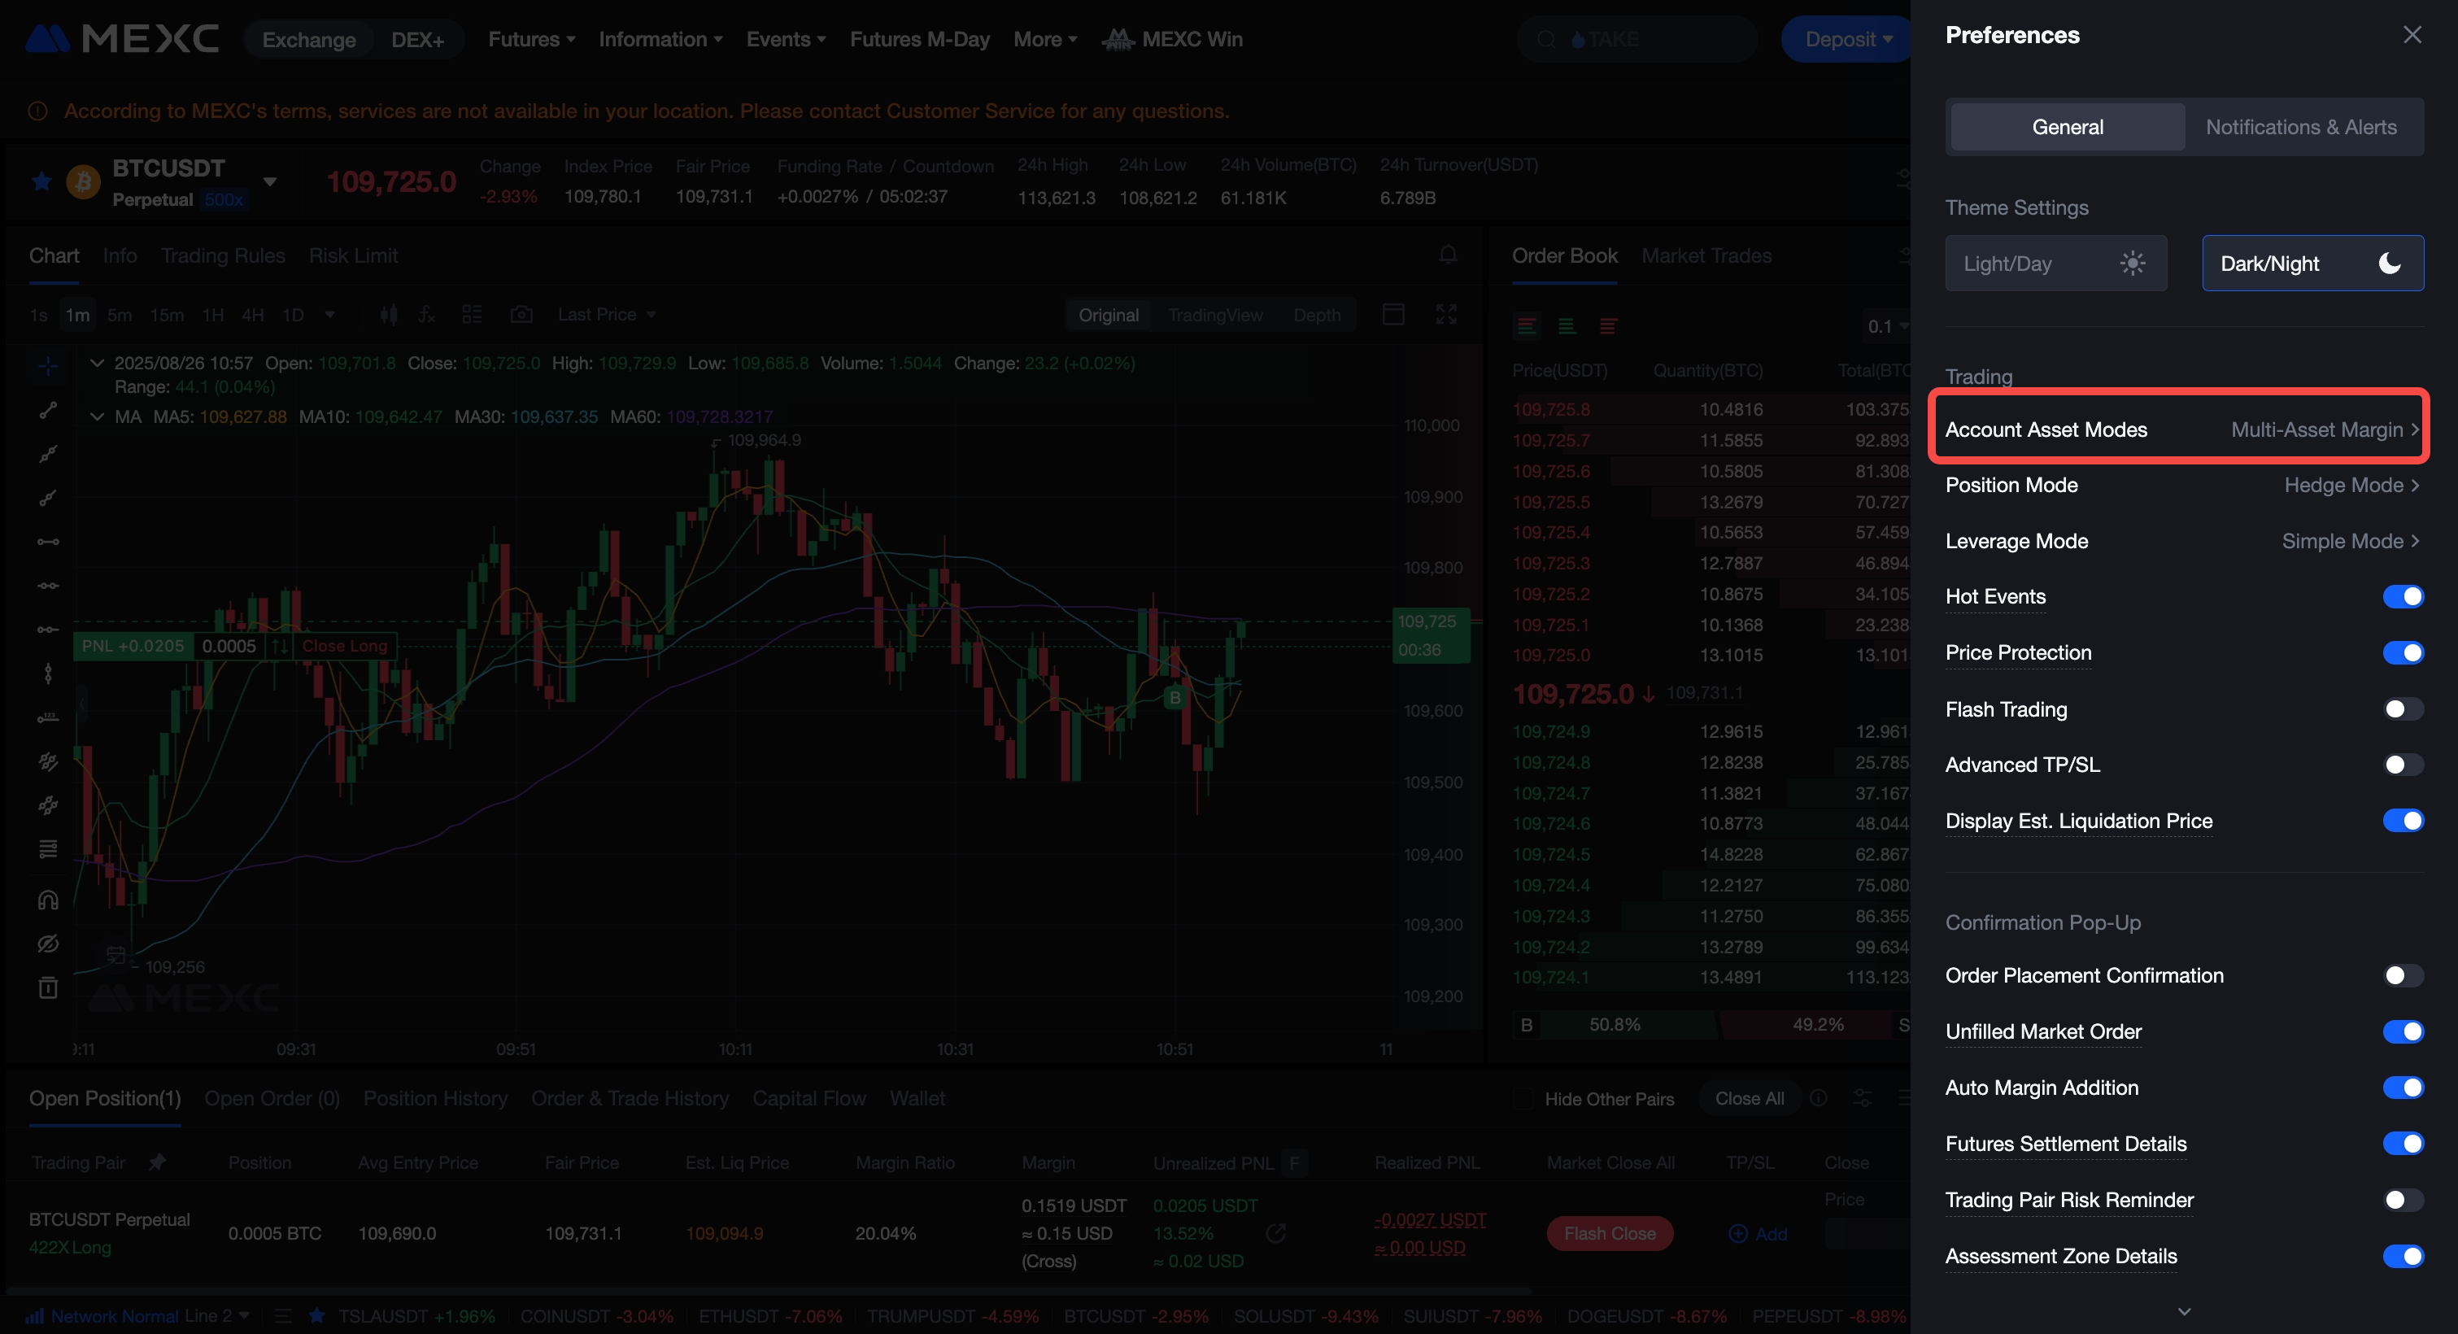2458x1334 pixels.
Task: Close the Preferences panel
Action: (x=2412, y=35)
